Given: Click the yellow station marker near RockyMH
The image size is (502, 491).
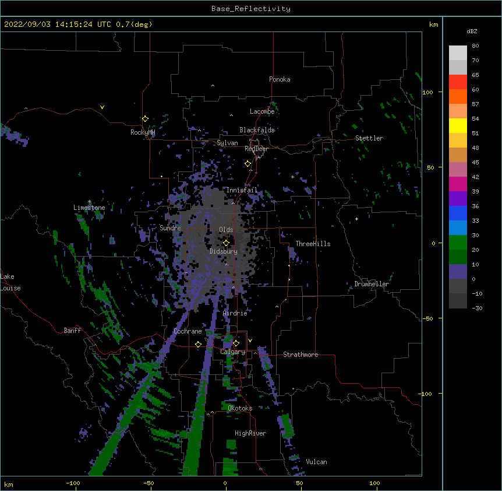Looking at the screenshot, I should click(x=146, y=118).
